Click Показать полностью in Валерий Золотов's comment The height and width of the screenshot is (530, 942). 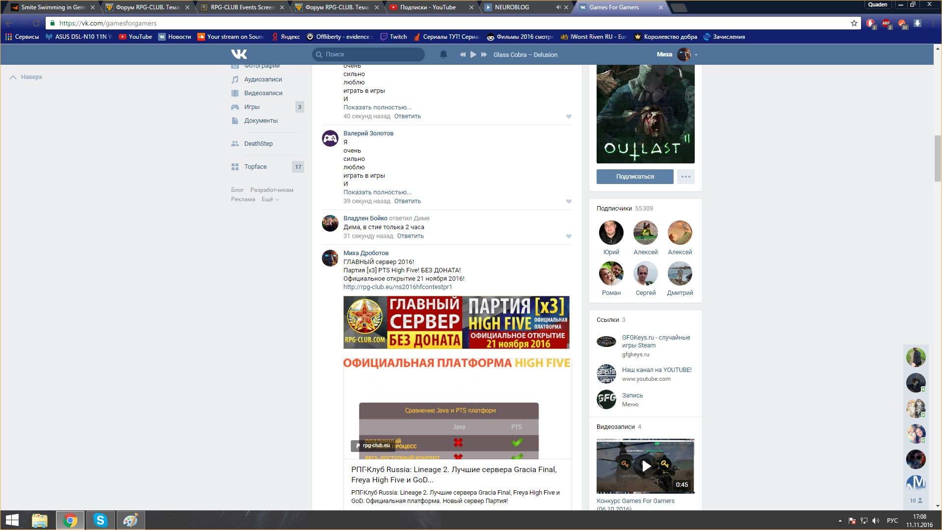pyautogui.click(x=377, y=192)
